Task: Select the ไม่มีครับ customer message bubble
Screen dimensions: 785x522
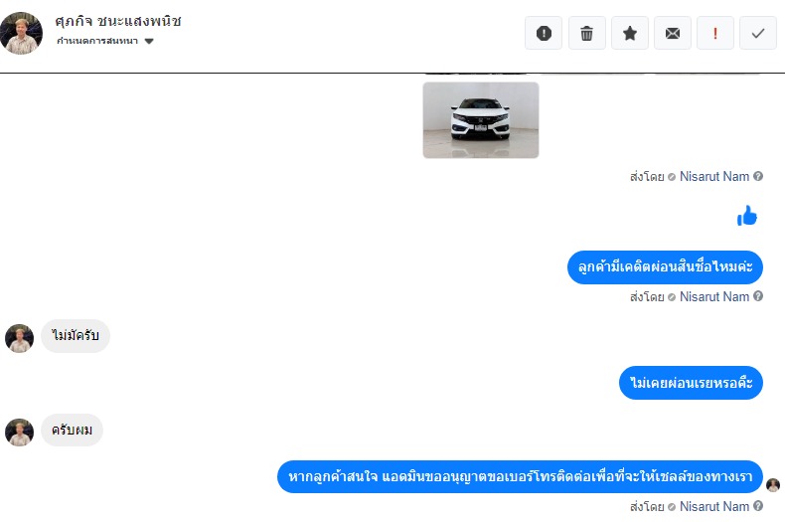Action: pyautogui.click(x=76, y=336)
